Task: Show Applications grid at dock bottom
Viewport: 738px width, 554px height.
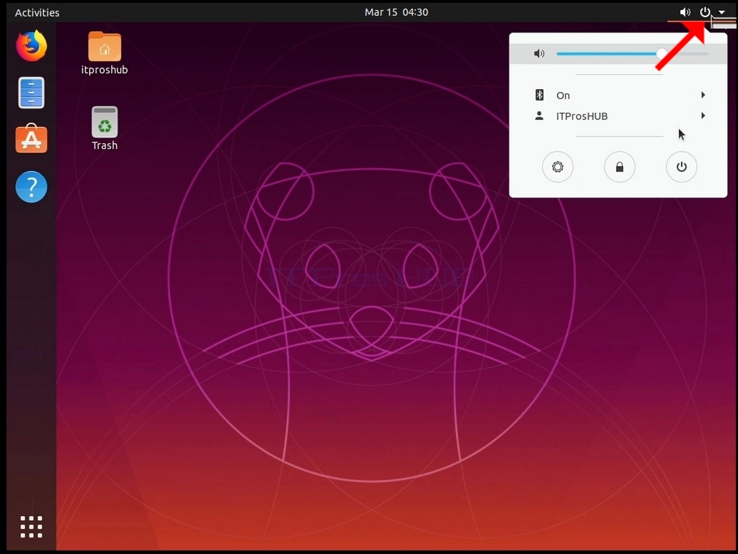Action: 31,527
